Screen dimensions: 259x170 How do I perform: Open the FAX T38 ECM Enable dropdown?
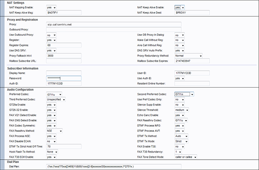(x=51, y=157)
